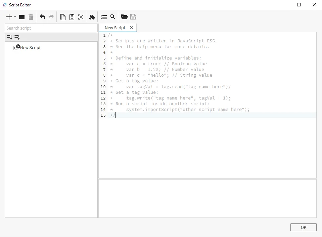
Task: Sort the script list with the first sort icon
Action: [x=9, y=37]
